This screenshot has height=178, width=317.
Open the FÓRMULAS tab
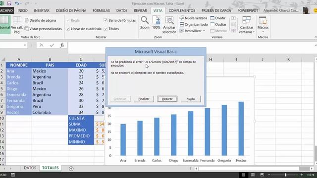[101, 10]
